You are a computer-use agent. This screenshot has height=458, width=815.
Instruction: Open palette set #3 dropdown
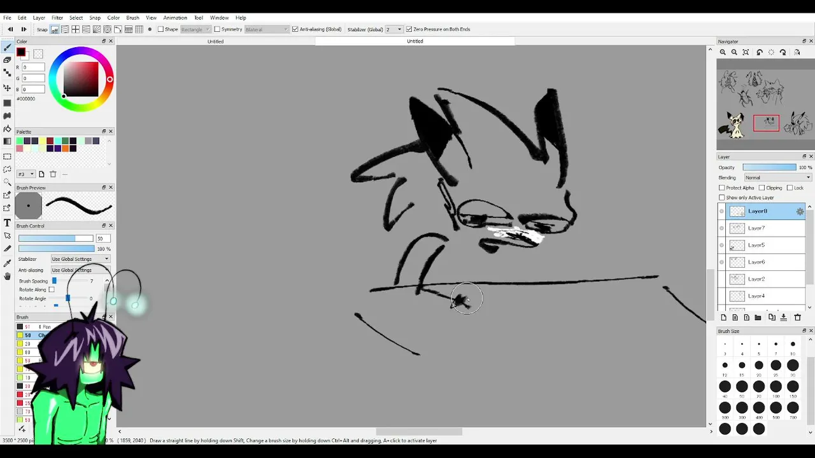point(26,174)
